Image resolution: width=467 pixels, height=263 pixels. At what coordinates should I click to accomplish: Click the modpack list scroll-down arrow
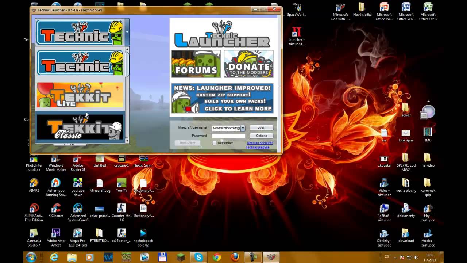127,141
